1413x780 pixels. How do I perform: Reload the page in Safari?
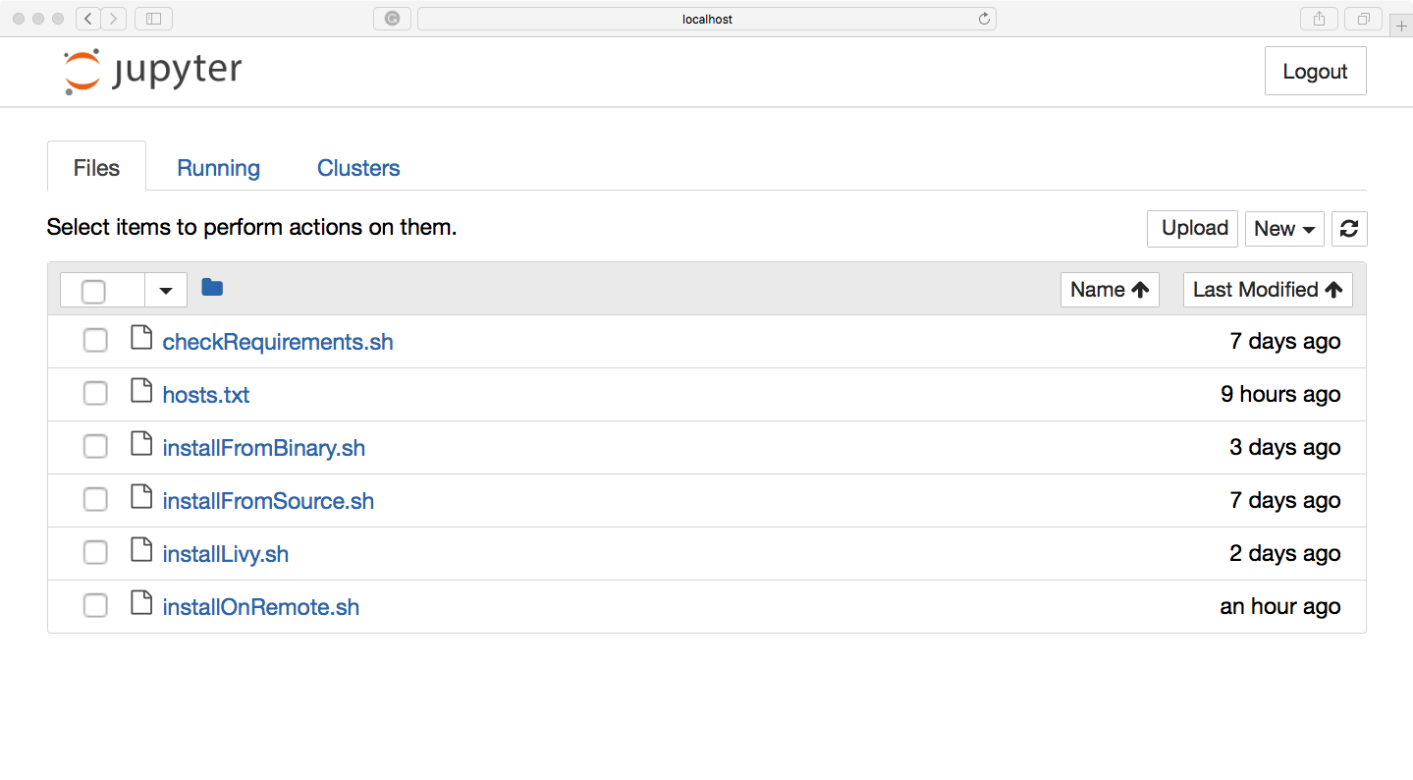[984, 19]
